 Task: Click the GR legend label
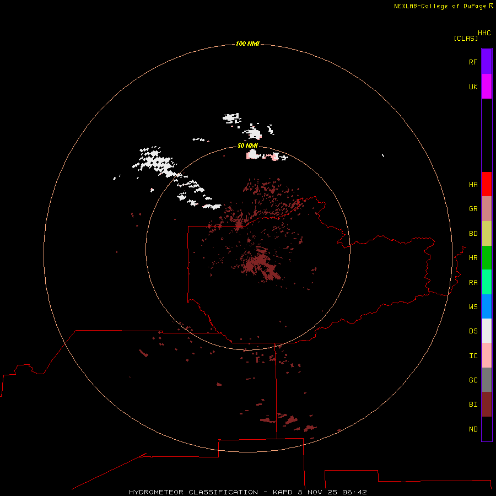473,209
